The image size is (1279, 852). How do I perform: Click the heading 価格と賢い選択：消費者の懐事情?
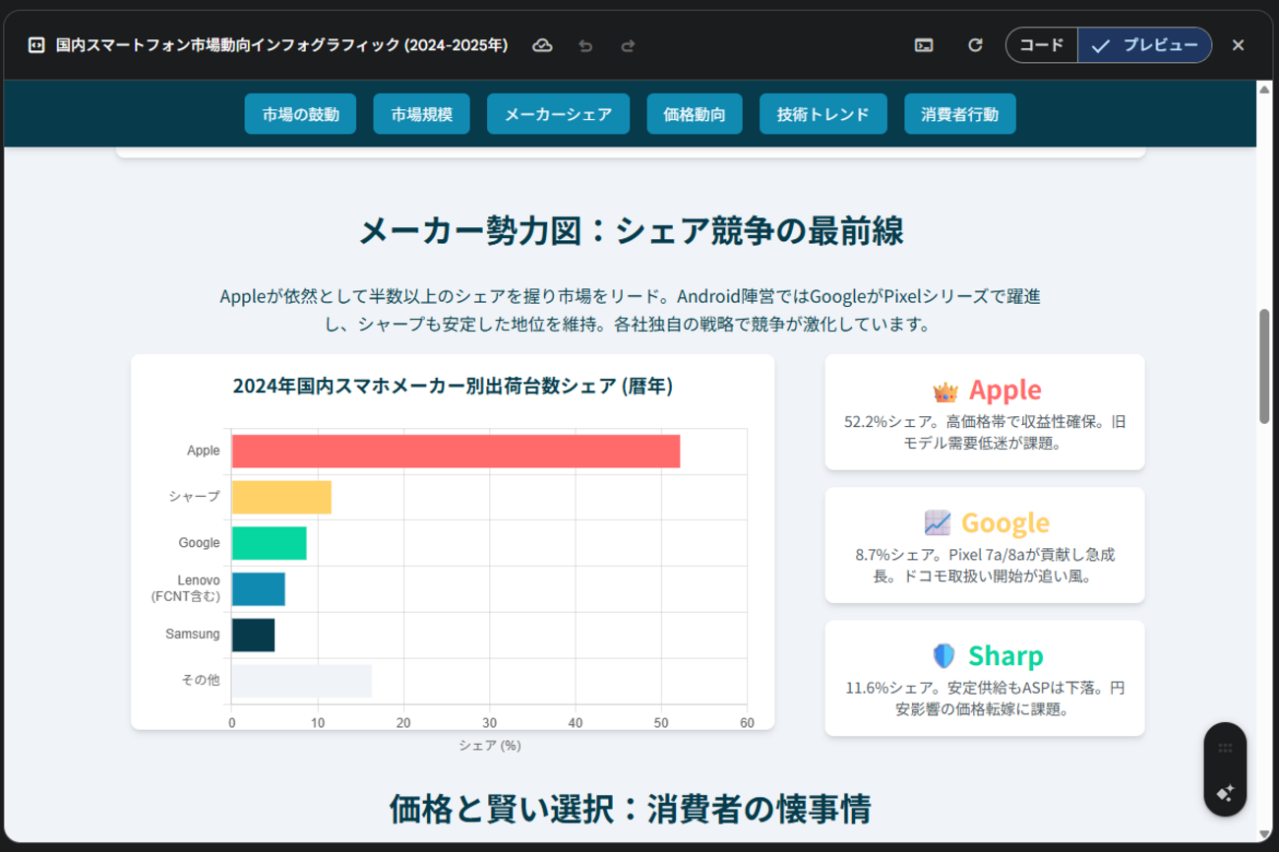point(631,809)
